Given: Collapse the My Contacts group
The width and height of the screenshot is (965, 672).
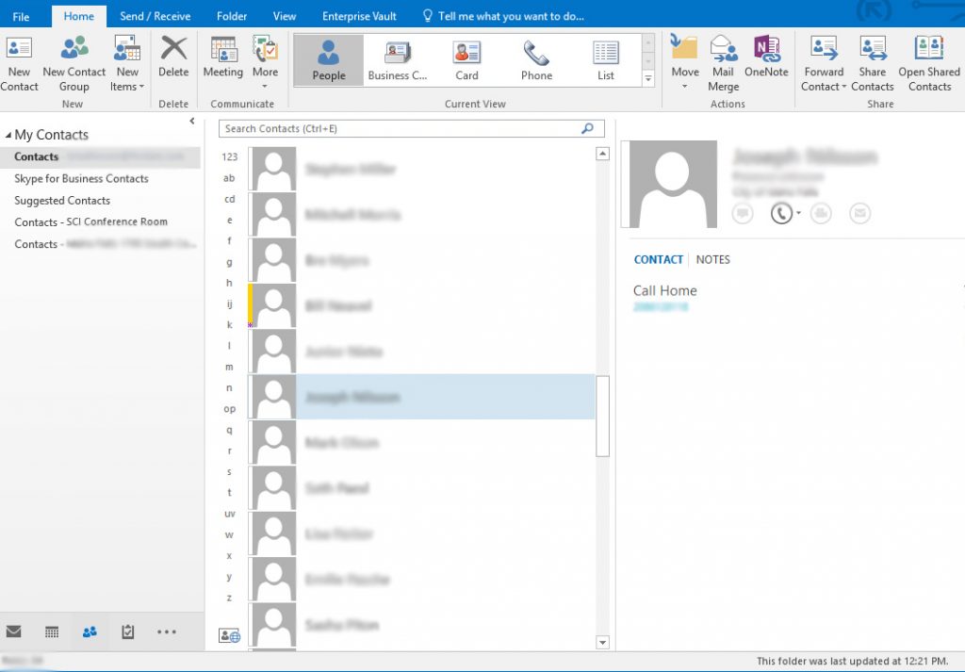Looking at the screenshot, I should point(8,135).
